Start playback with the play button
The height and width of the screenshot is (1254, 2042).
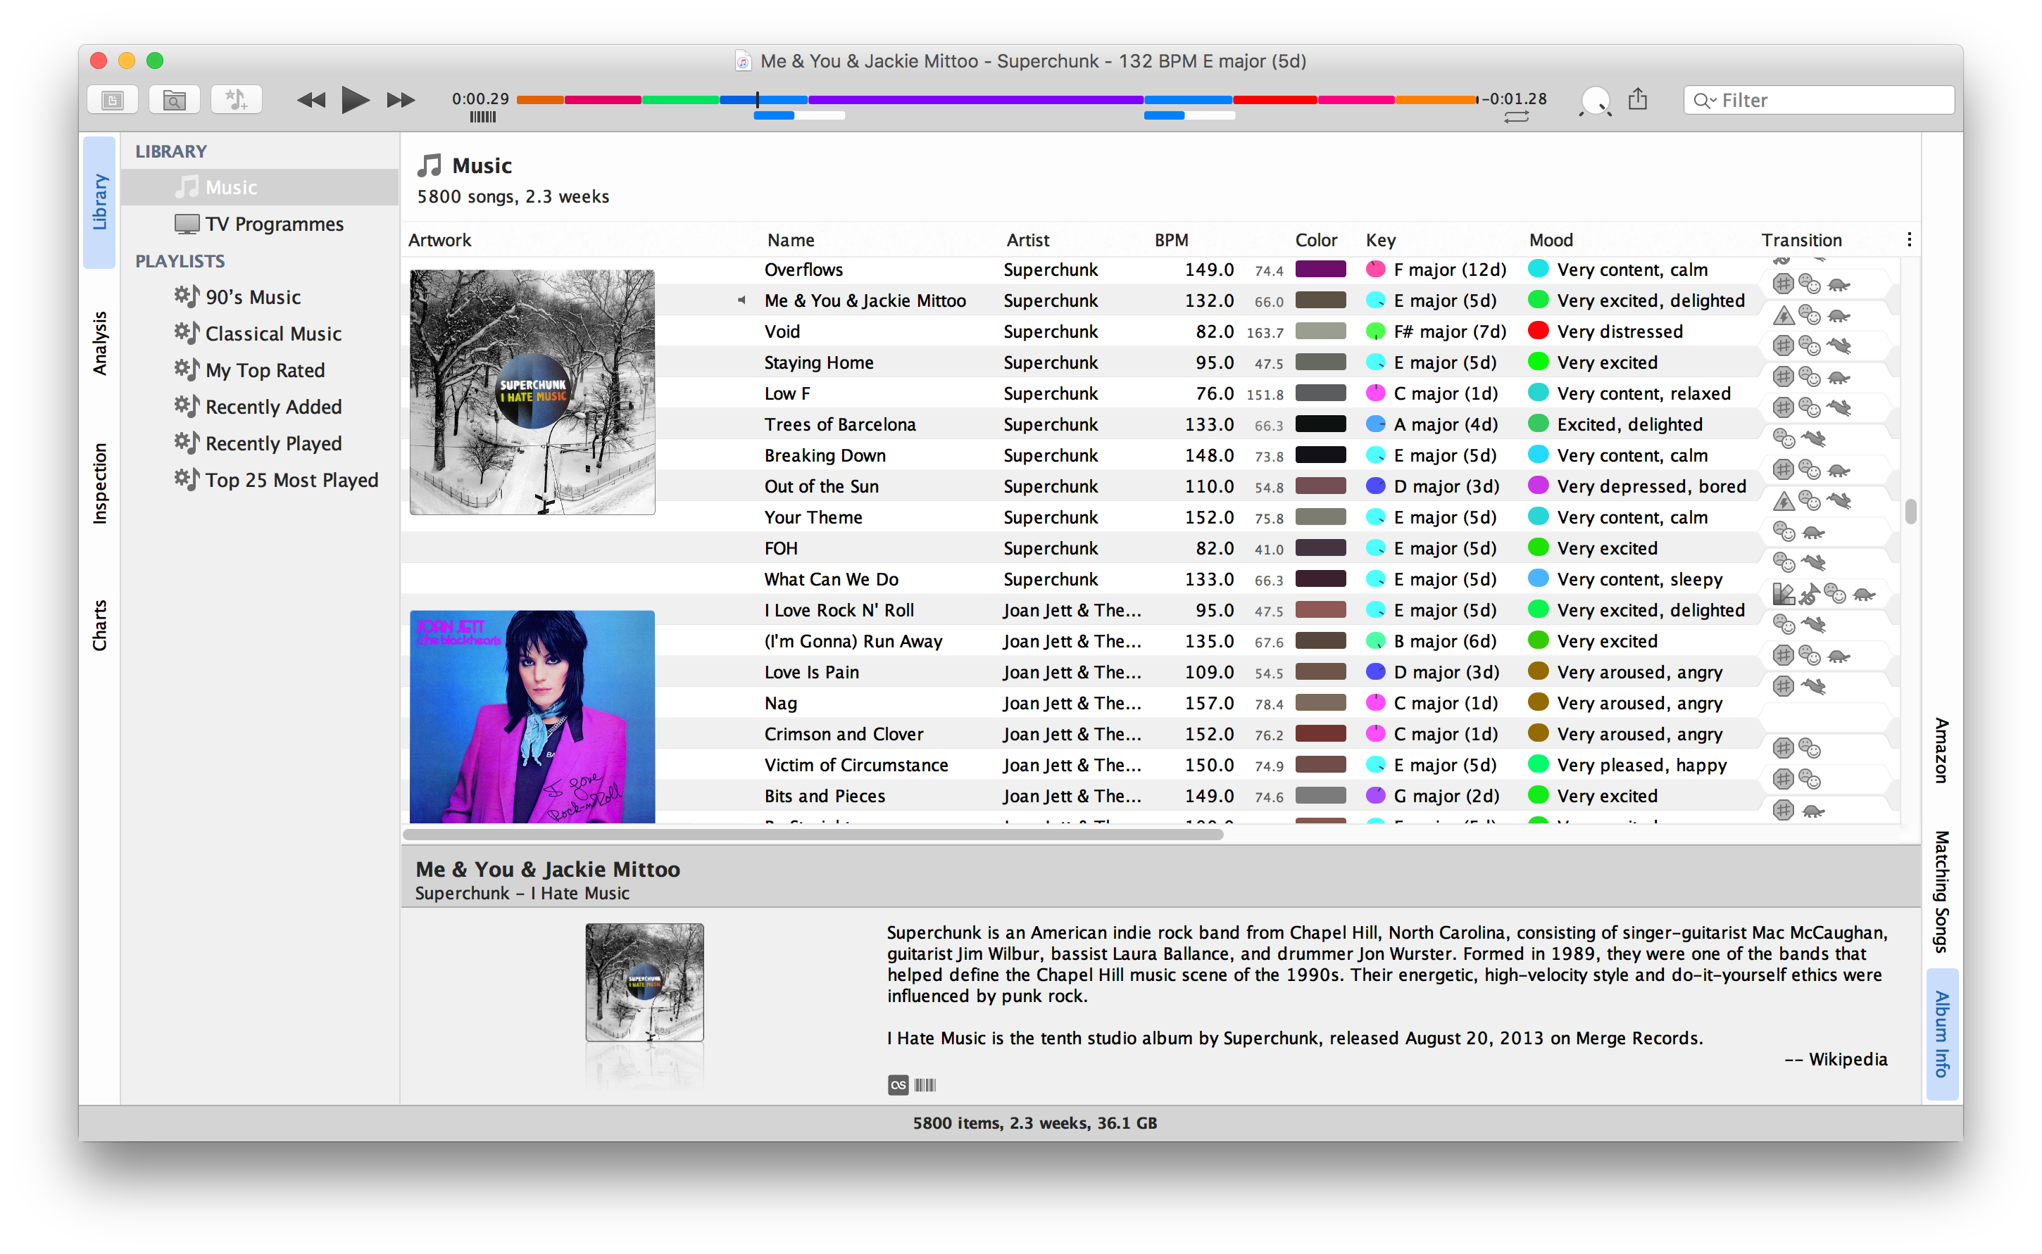[x=355, y=101]
